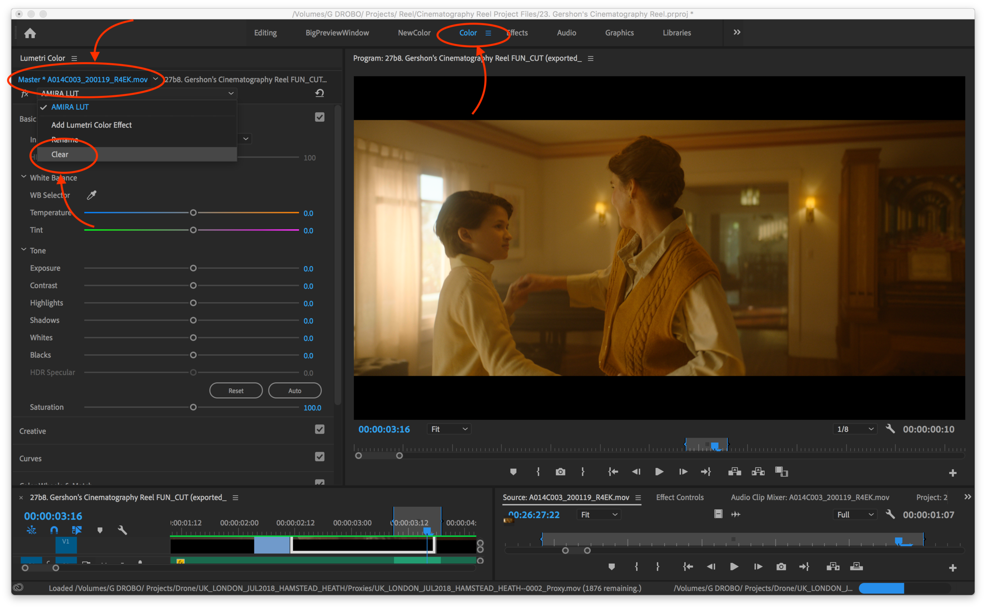Open Source monitor Full resolution dropdown

tap(855, 514)
